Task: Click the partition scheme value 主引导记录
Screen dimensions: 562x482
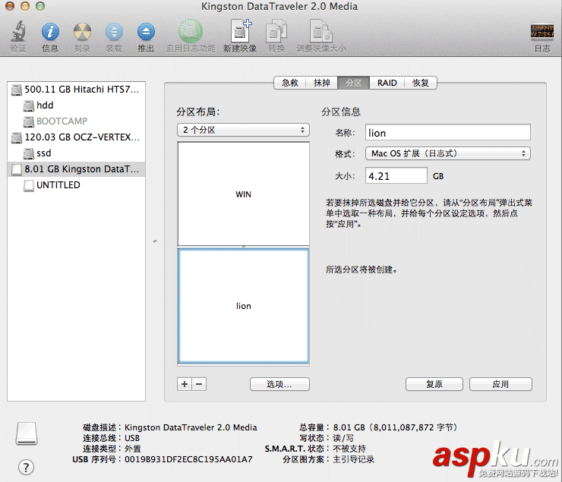Action: point(353,459)
